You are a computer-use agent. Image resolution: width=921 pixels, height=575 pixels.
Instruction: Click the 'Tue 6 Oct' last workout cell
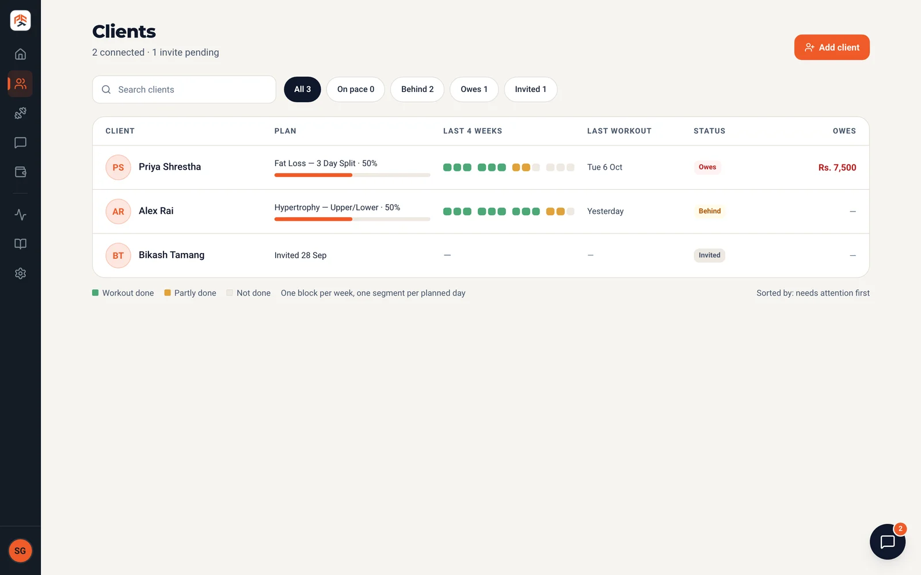[x=604, y=167]
